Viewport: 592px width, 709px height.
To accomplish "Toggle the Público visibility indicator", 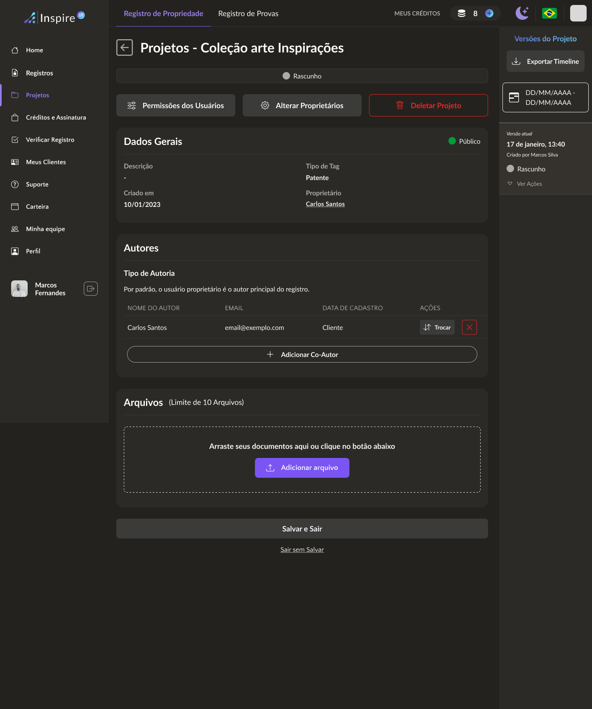I will [464, 141].
